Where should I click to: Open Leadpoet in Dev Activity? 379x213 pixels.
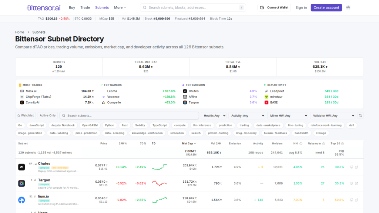coord(277,91)
